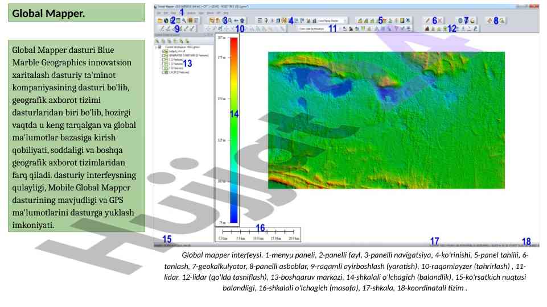Screen dimensions: 547x307
Task: Click the yellow Open Data File folder icon
Action: 160,20
